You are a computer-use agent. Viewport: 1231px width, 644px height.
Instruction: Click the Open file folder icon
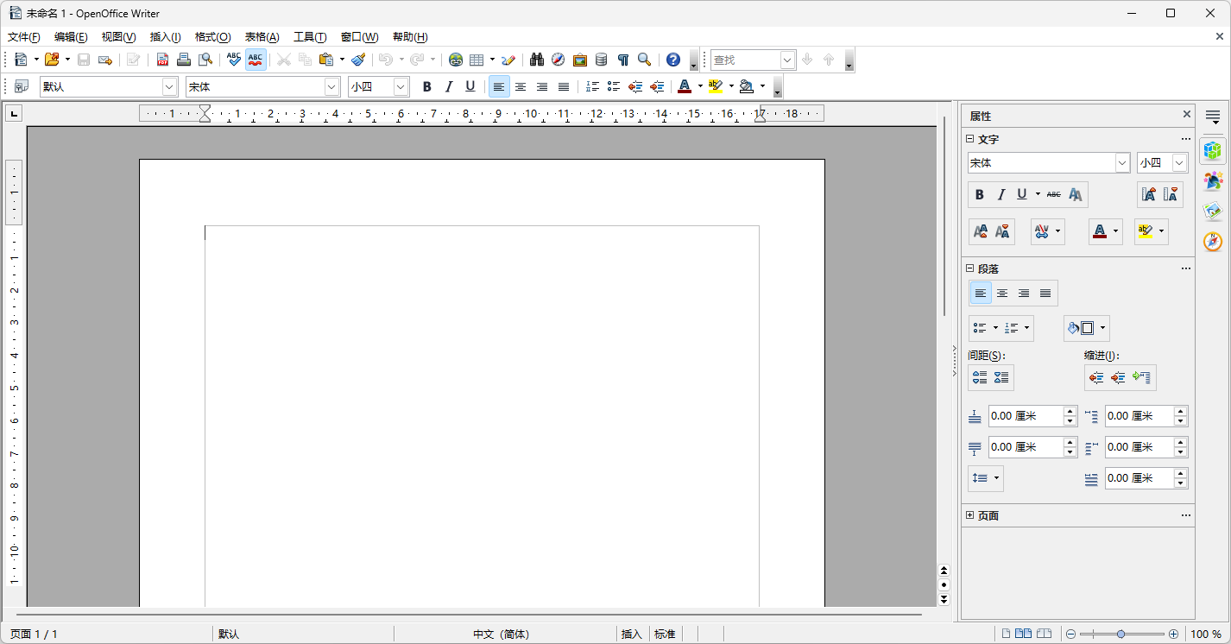pos(52,60)
